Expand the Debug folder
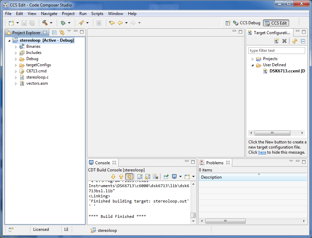The height and width of the screenshot is (238, 312). [16, 59]
